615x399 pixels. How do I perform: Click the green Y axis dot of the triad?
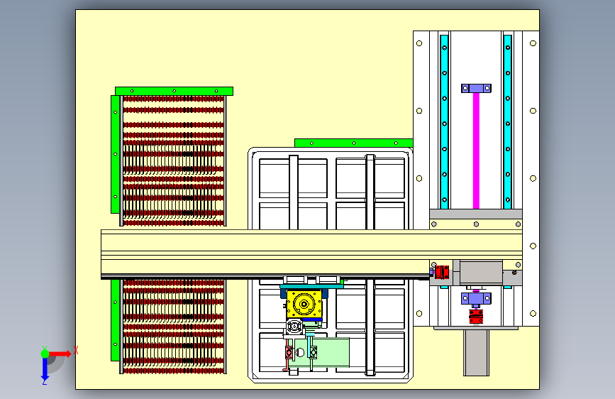tap(45, 354)
